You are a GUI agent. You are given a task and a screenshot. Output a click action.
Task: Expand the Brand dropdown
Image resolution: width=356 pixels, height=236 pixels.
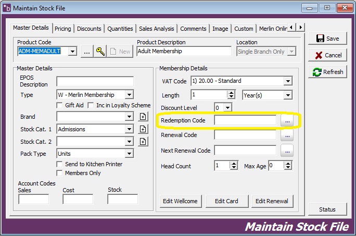coord(129,117)
